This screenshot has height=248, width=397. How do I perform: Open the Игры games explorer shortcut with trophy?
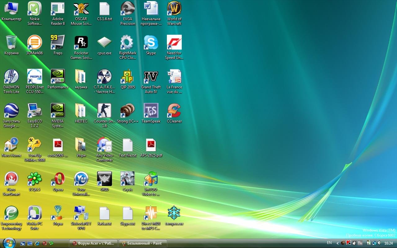(58, 213)
